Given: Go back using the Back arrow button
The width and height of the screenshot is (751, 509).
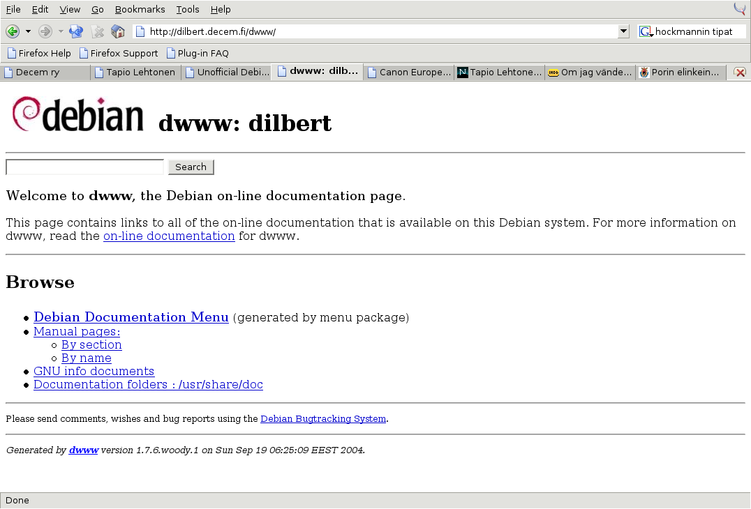Looking at the screenshot, I should click(x=13, y=31).
